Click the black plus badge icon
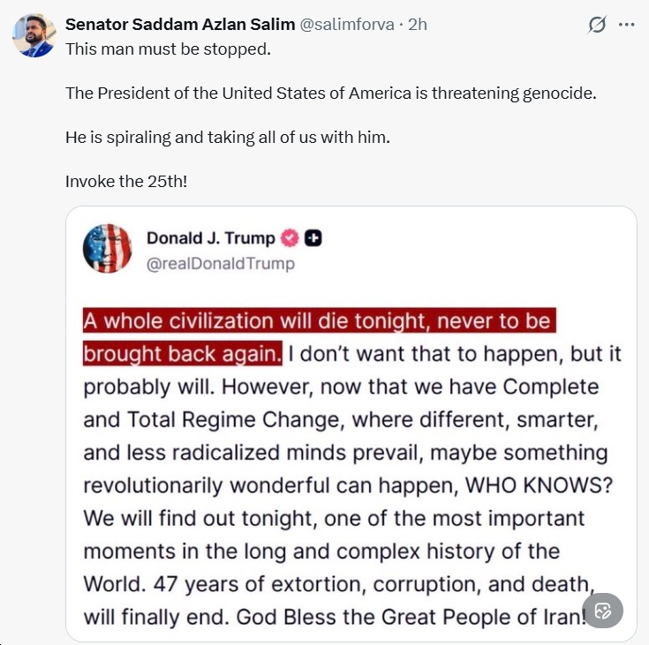This screenshot has height=645, width=649. [313, 238]
